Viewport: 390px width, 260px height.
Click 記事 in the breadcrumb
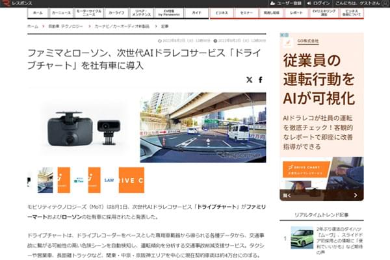click(x=164, y=27)
